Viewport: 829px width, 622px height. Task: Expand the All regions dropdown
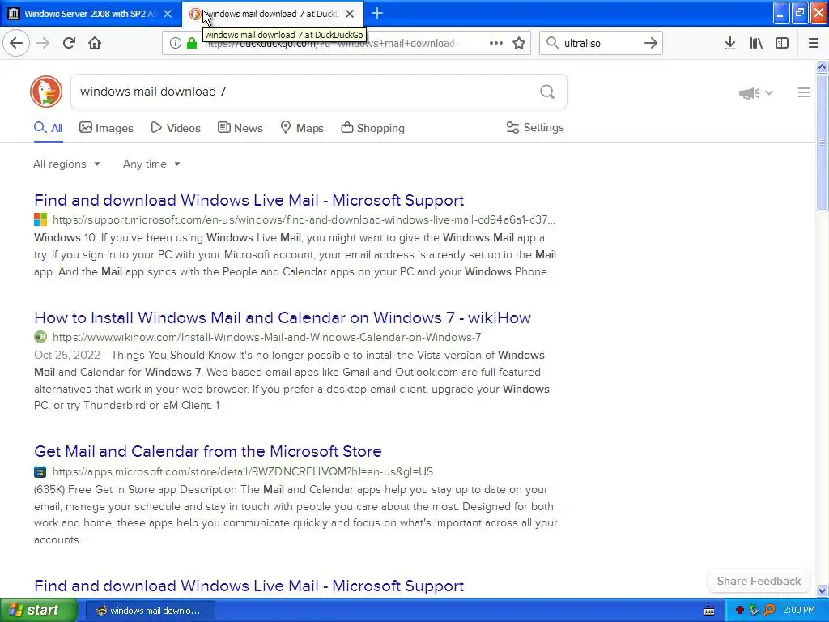66,164
